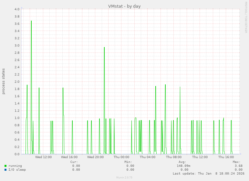Click the "VMstat - by day" graph title

pyautogui.click(x=124, y=6)
